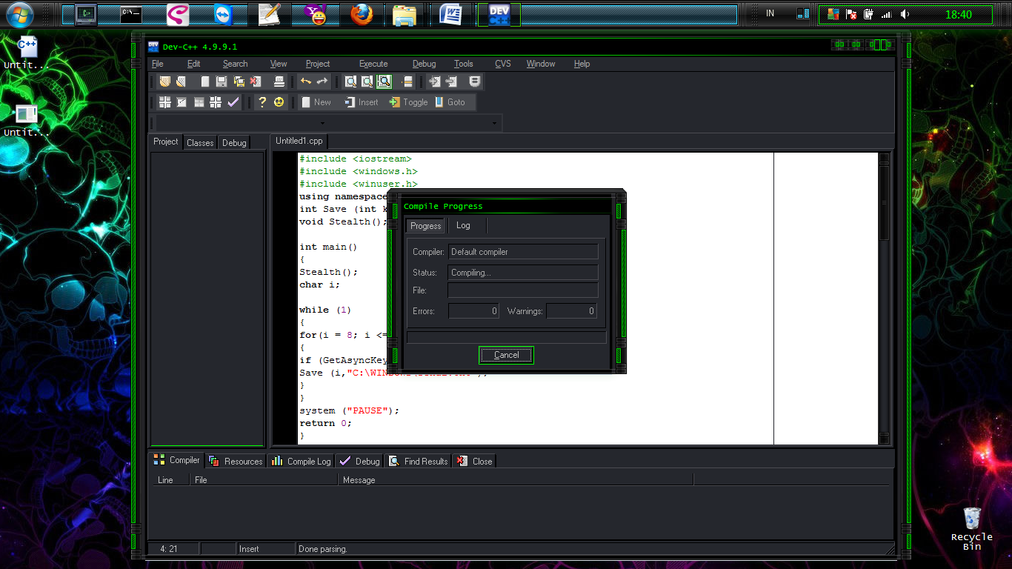
Task: Cancel the compile in progress
Action: coord(506,355)
